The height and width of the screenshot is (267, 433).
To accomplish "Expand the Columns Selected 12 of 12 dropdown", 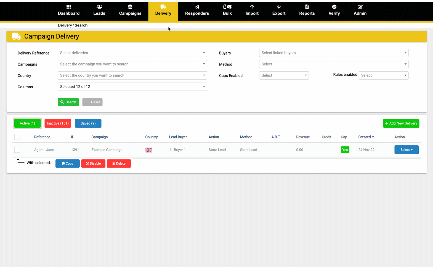I will coord(132,87).
